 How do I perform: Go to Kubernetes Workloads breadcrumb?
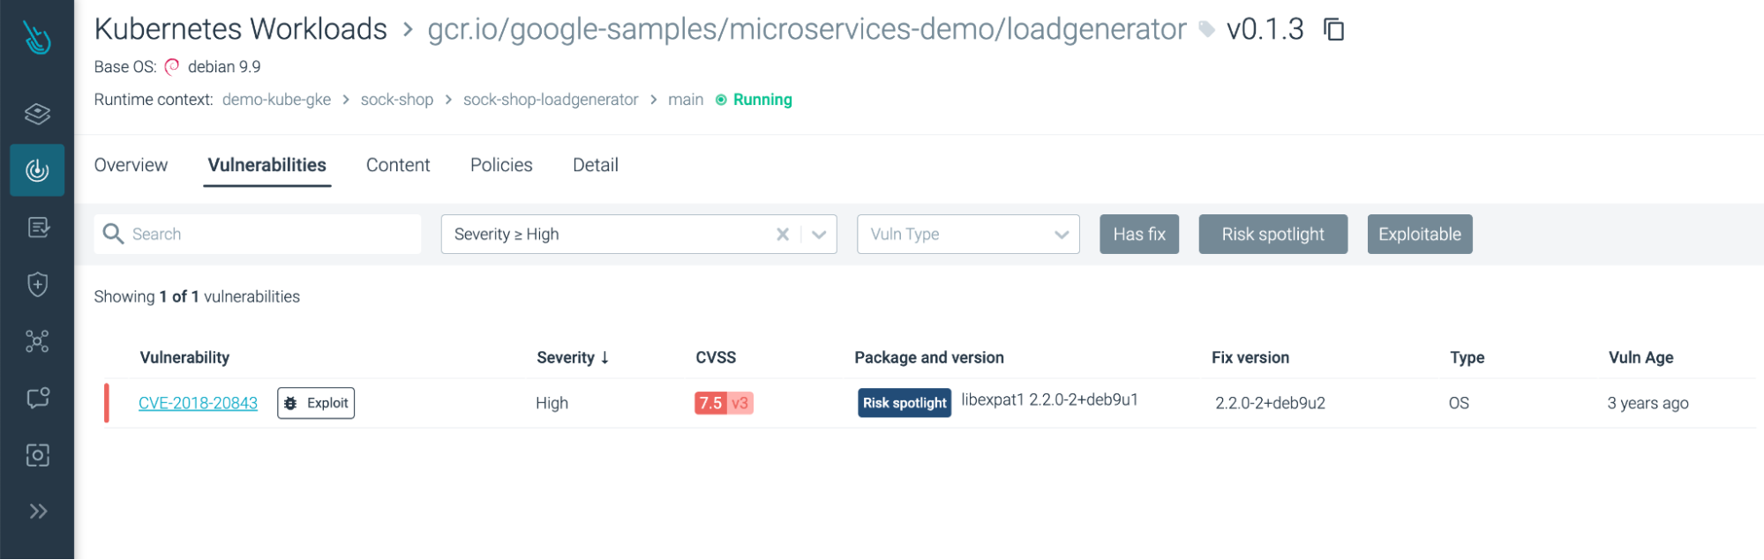coord(241,29)
